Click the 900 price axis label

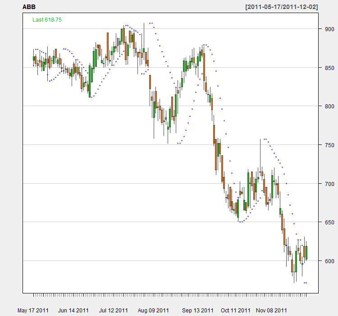click(328, 29)
